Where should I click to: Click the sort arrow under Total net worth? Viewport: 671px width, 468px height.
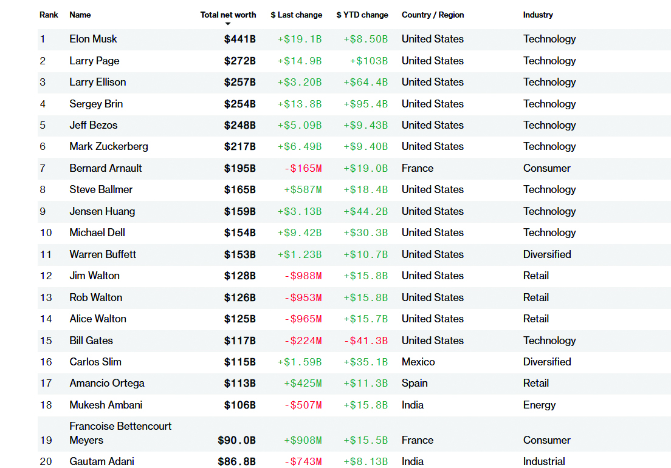pos(228,24)
